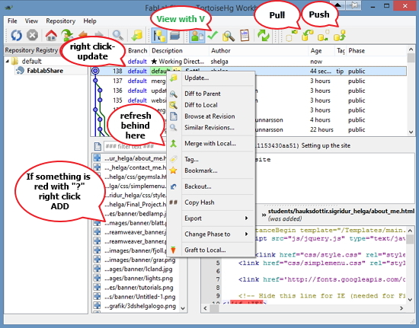Open the View menu
419x328 pixels.
(x=31, y=21)
